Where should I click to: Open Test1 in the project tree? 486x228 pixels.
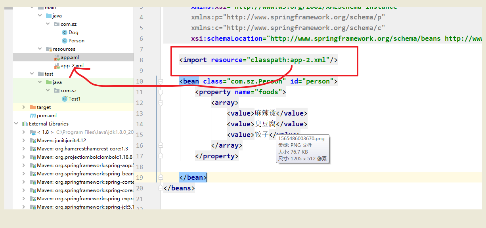75,99
